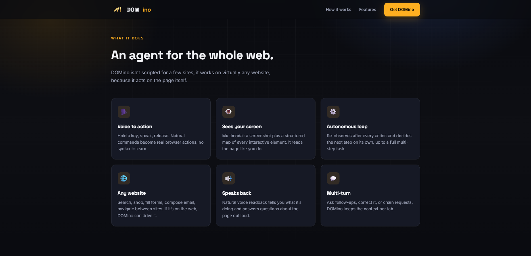
Task: Click the DOMino logo icon
Action: coord(117,10)
